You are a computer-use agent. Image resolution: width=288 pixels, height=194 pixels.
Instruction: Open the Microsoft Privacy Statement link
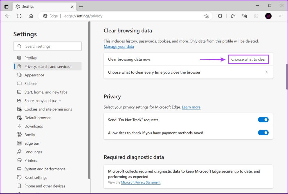(141, 182)
